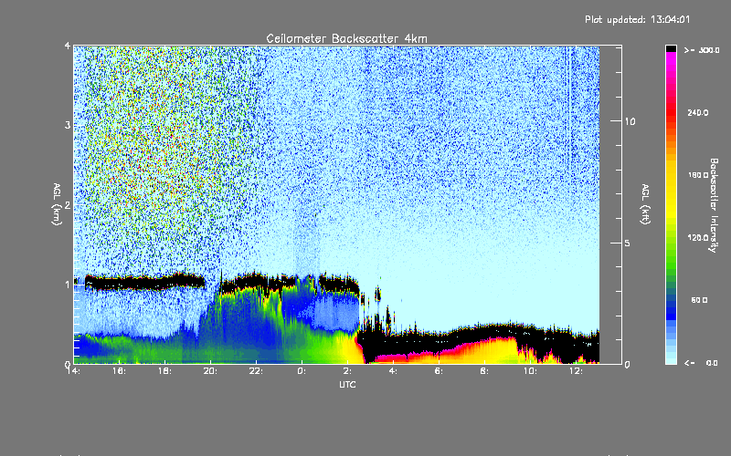This screenshot has height=456, width=731.
Task: Click the '16:' label on the UTC axis
Action: pyautogui.click(x=119, y=371)
